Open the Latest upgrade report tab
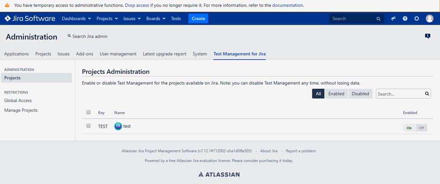440x184 pixels. coord(165,54)
